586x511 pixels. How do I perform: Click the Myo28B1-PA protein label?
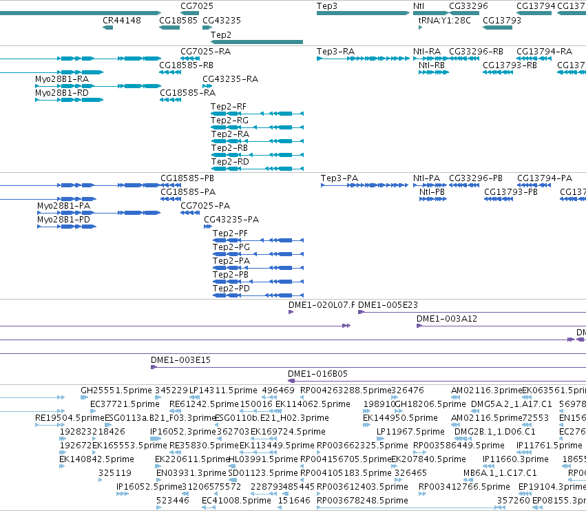click(63, 206)
